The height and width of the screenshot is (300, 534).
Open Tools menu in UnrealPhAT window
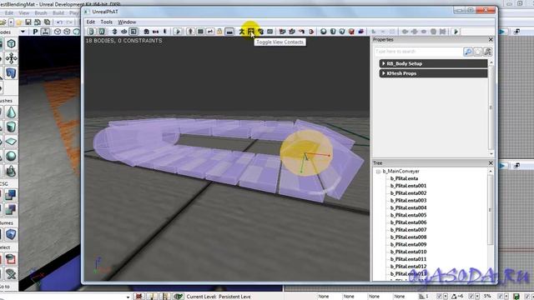tap(106, 22)
